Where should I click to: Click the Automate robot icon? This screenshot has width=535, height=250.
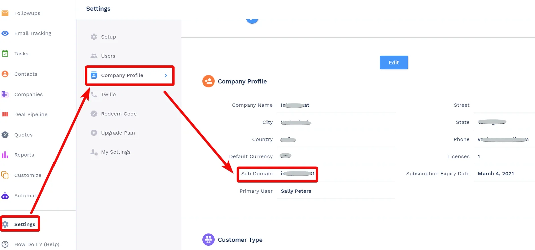(5, 196)
